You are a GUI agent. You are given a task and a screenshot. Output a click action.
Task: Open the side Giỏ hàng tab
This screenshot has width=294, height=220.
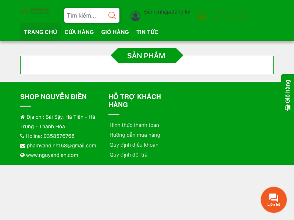click(288, 95)
